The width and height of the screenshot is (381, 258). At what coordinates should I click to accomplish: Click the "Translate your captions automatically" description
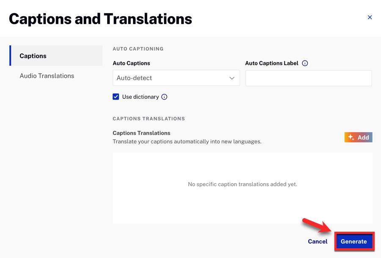(x=187, y=141)
